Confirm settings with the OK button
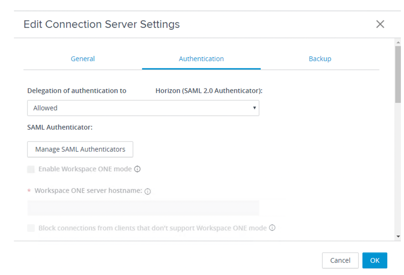The height and width of the screenshot is (275, 404). click(375, 260)
